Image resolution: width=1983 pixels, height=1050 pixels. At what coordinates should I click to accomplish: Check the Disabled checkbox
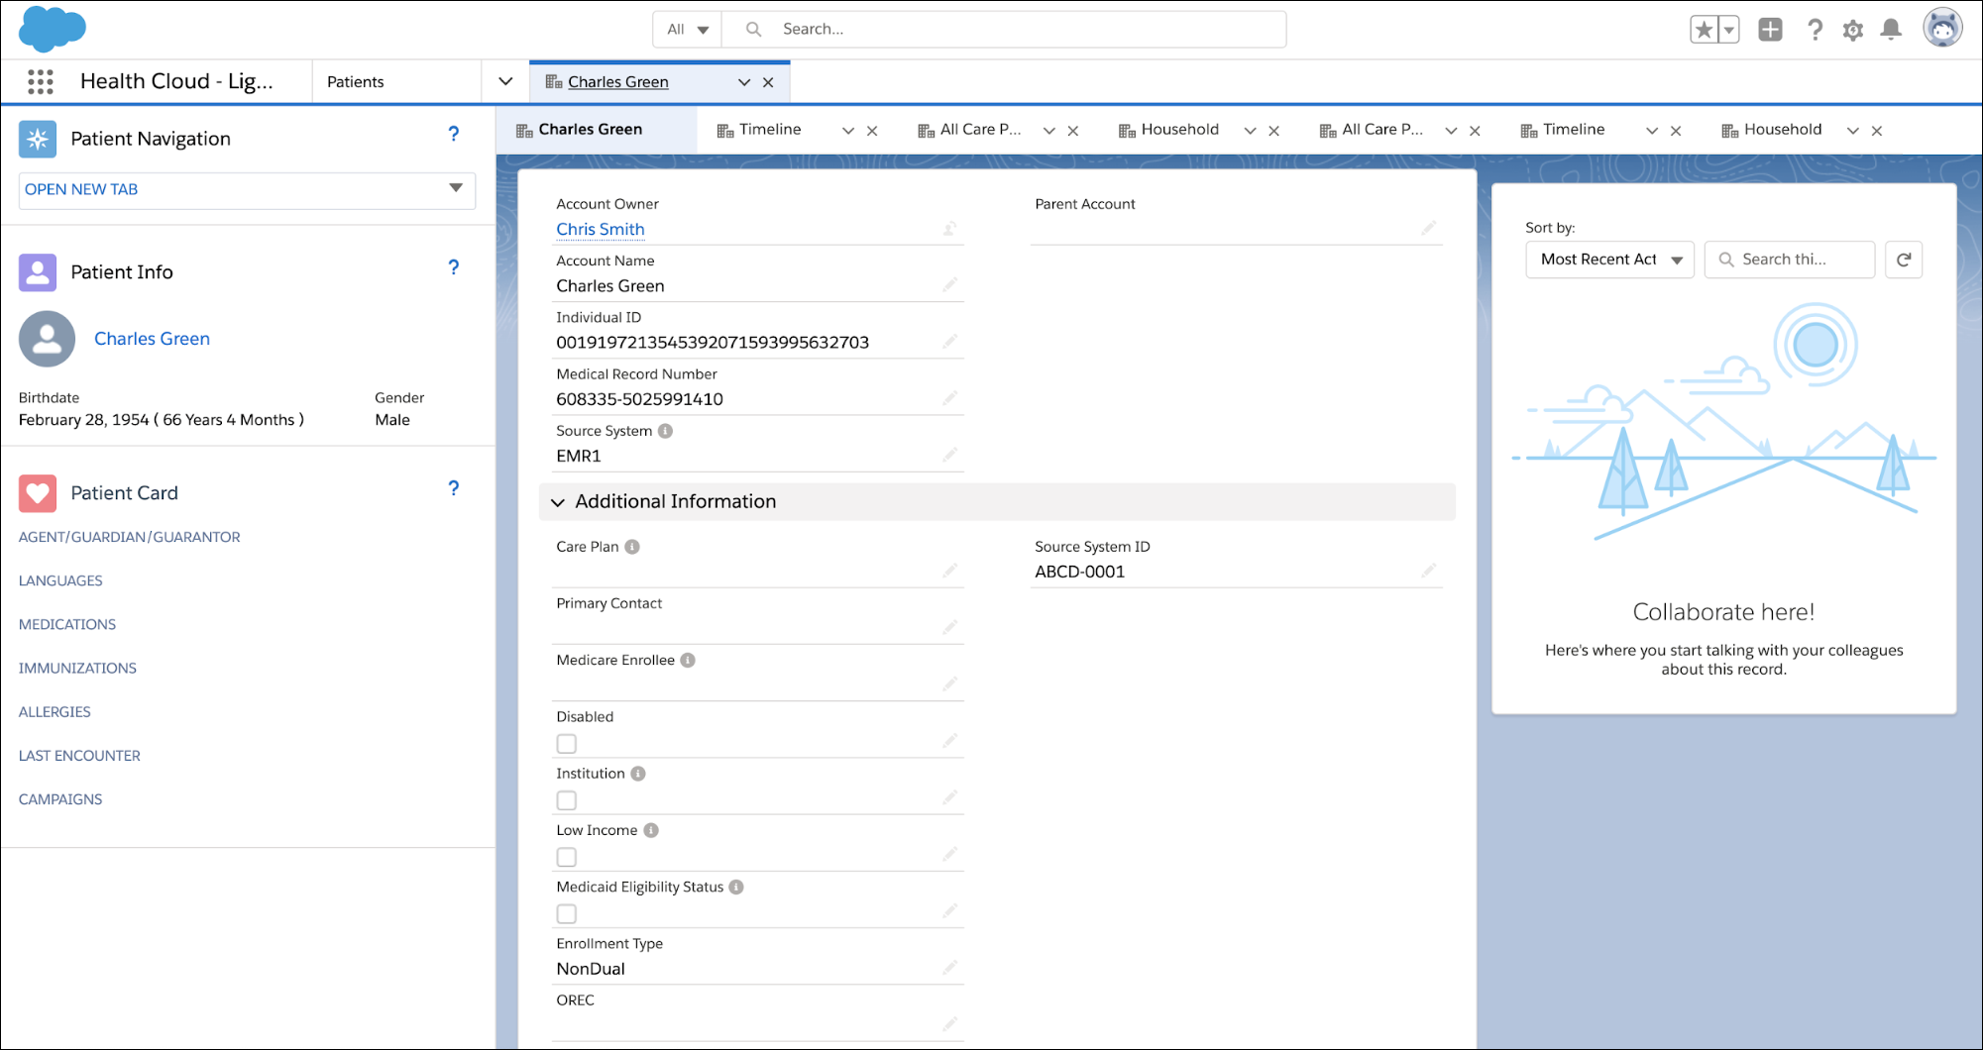click(x=567, y=744)
